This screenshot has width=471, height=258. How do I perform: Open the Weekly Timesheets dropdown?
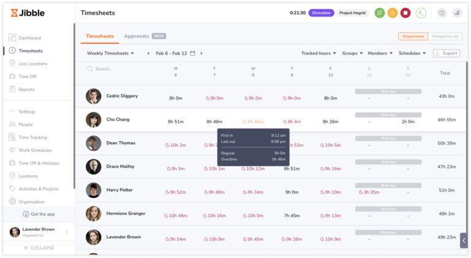[110, 53]
